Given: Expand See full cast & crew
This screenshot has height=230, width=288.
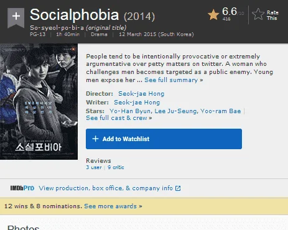Looking at the screenshot, I should [x=119, y=118].
